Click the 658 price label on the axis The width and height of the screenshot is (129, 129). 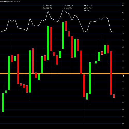tap(123, 54)
